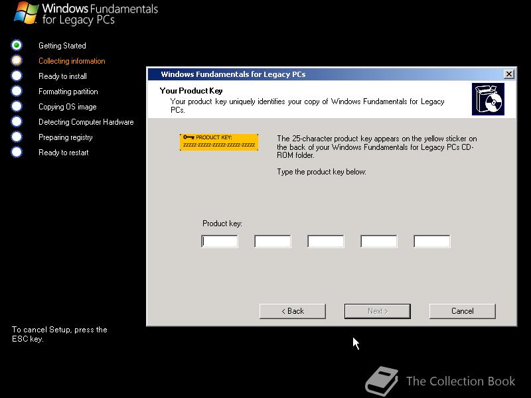Image resolution: width=531 pixels, height=398 pixels.
Task: Cancel the setup wizard
Action: (462, 311)
